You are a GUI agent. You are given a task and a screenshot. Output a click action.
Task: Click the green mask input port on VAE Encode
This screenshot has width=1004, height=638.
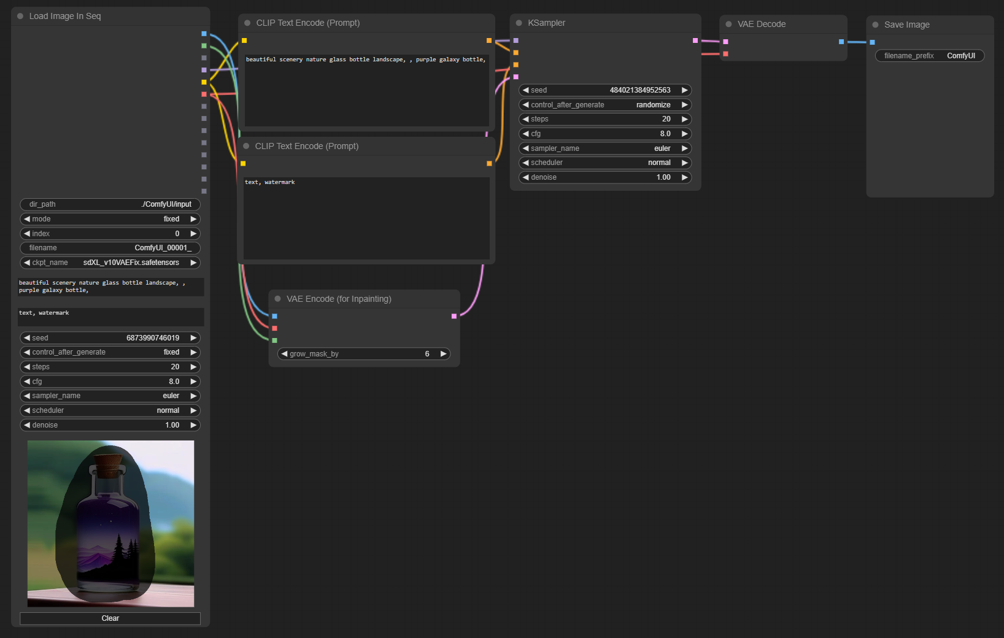coord(274,340)
